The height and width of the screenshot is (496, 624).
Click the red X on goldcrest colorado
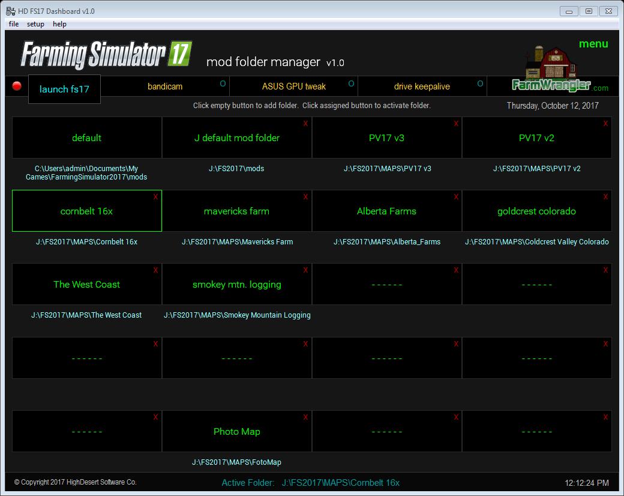click(606, 197)
